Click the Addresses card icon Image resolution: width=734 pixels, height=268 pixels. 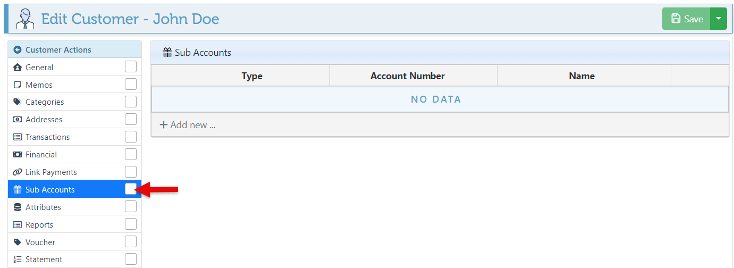pos(17,120)
